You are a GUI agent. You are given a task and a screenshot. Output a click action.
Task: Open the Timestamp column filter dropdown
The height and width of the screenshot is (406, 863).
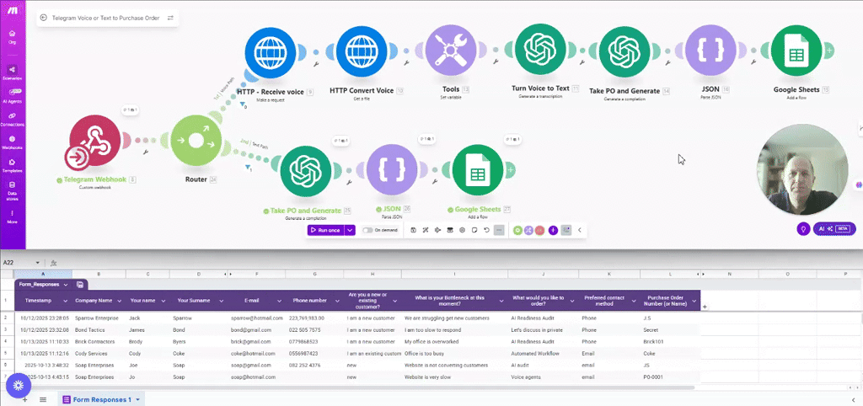click(x=66, y=301)
